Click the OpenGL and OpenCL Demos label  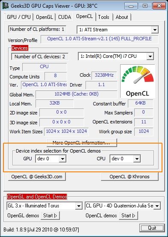pos(37,197)
